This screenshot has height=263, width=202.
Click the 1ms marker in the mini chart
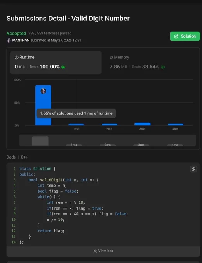pos(74,145)
